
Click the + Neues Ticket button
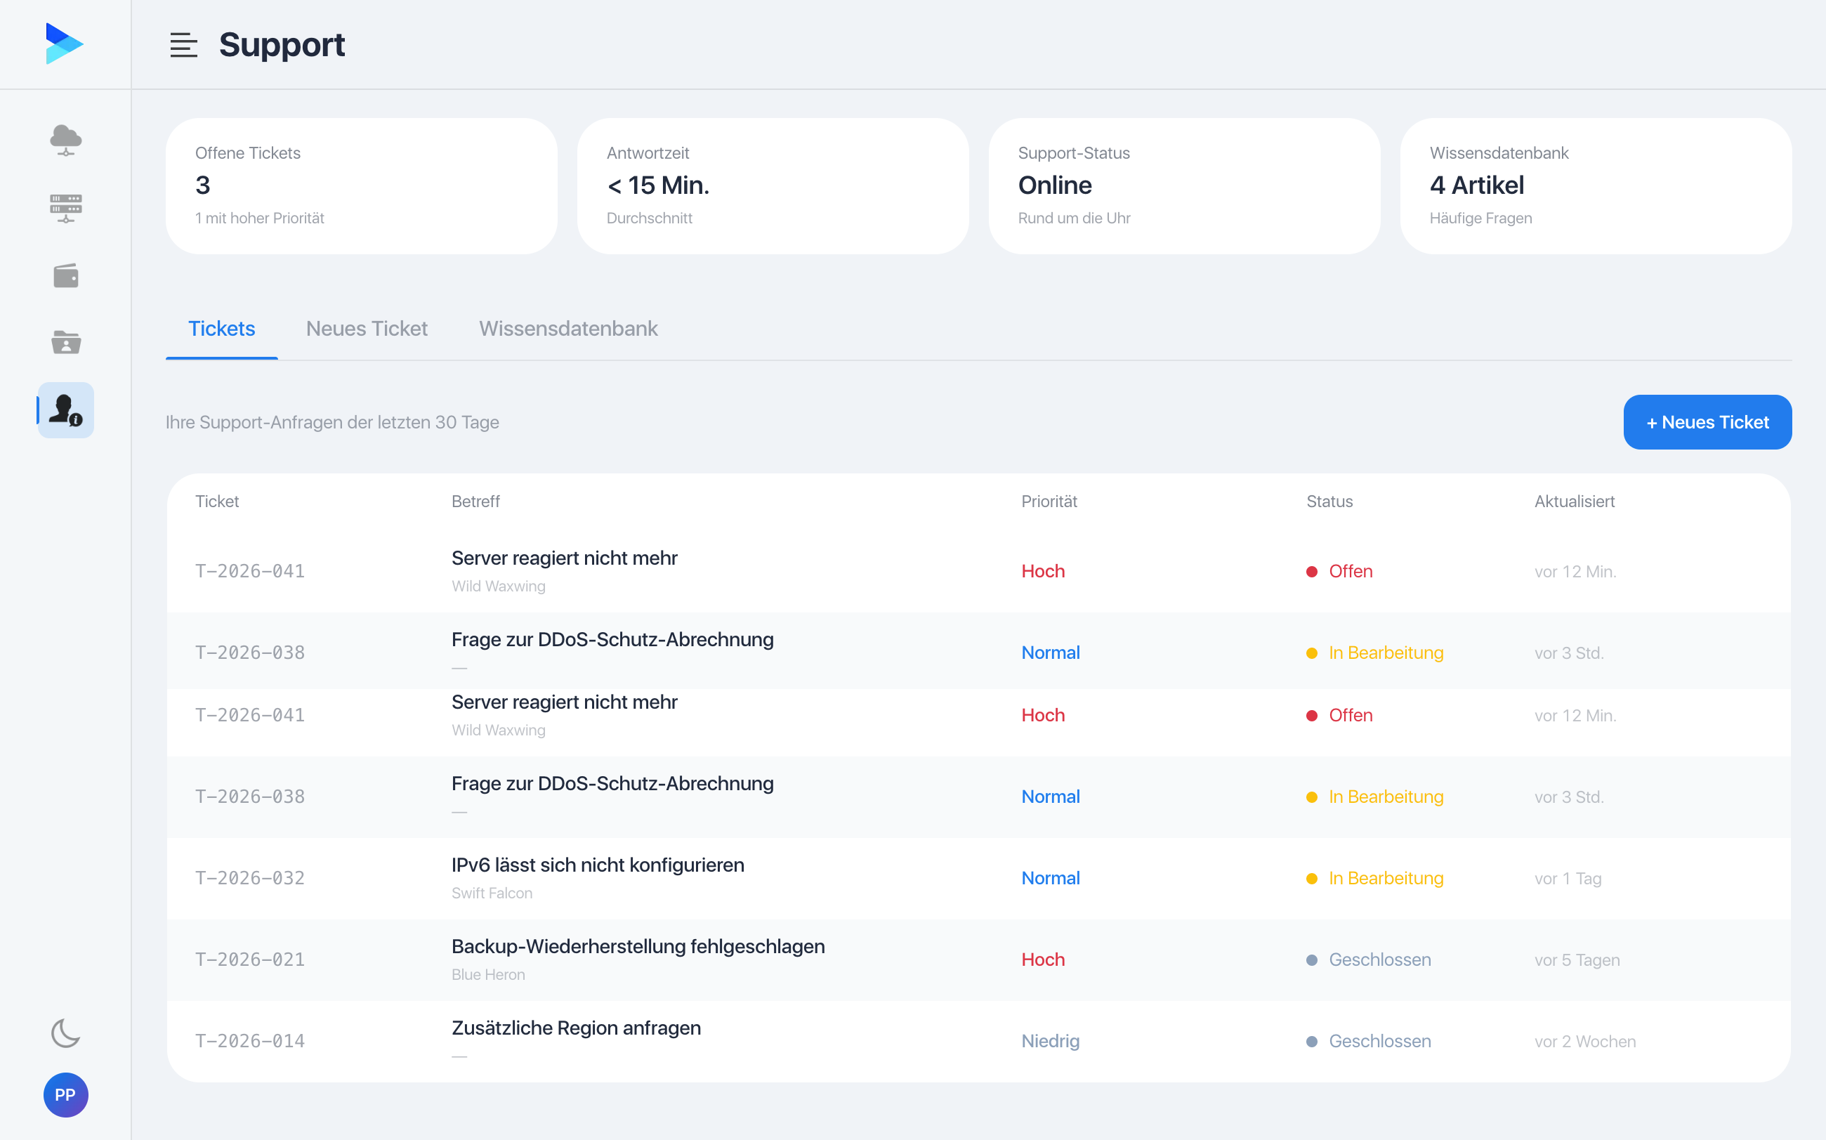pyautogui.click(x=1707, y=422)
